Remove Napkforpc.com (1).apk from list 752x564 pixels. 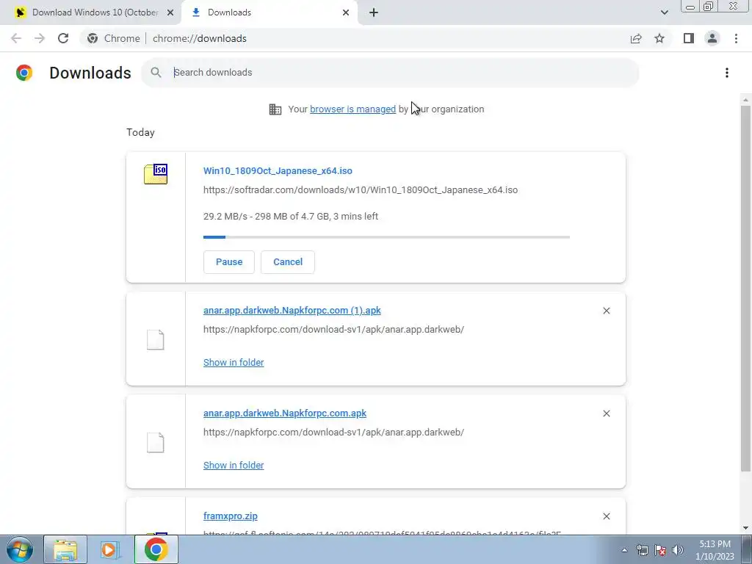(606, 311)
